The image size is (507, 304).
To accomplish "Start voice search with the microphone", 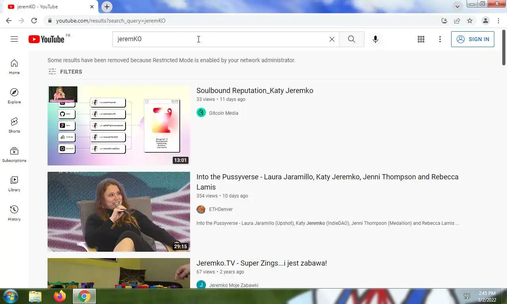I will (375, 39).
